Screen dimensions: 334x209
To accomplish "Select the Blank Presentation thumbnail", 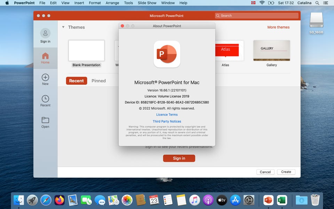I will tap(87, 51).
